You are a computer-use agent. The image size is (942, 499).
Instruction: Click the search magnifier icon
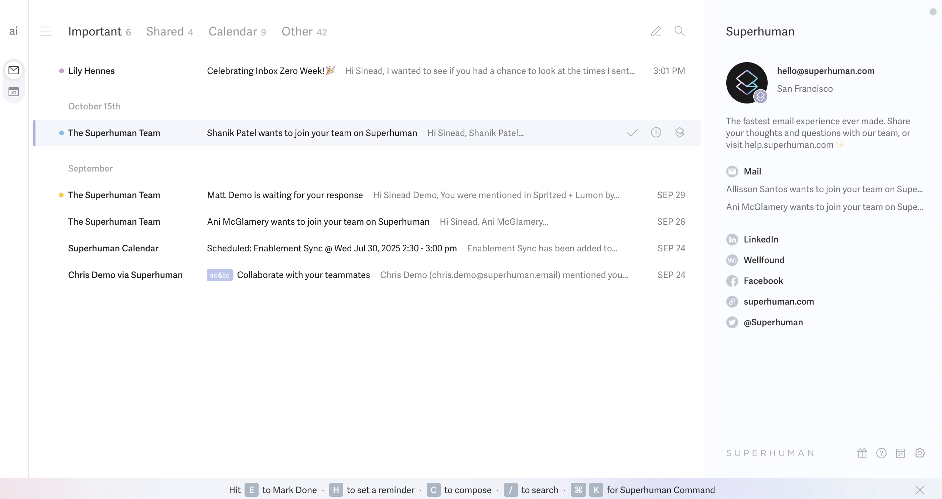pyautogui.click(x=679, y=31)
